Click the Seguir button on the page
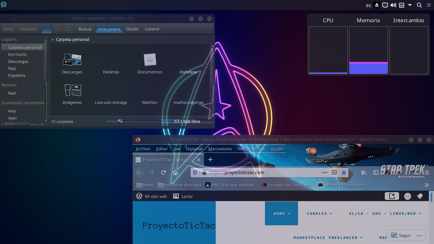 click(x=401, y=235)
